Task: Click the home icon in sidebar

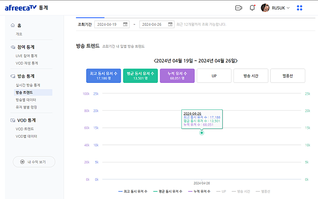Action: [x=13, y=25]
